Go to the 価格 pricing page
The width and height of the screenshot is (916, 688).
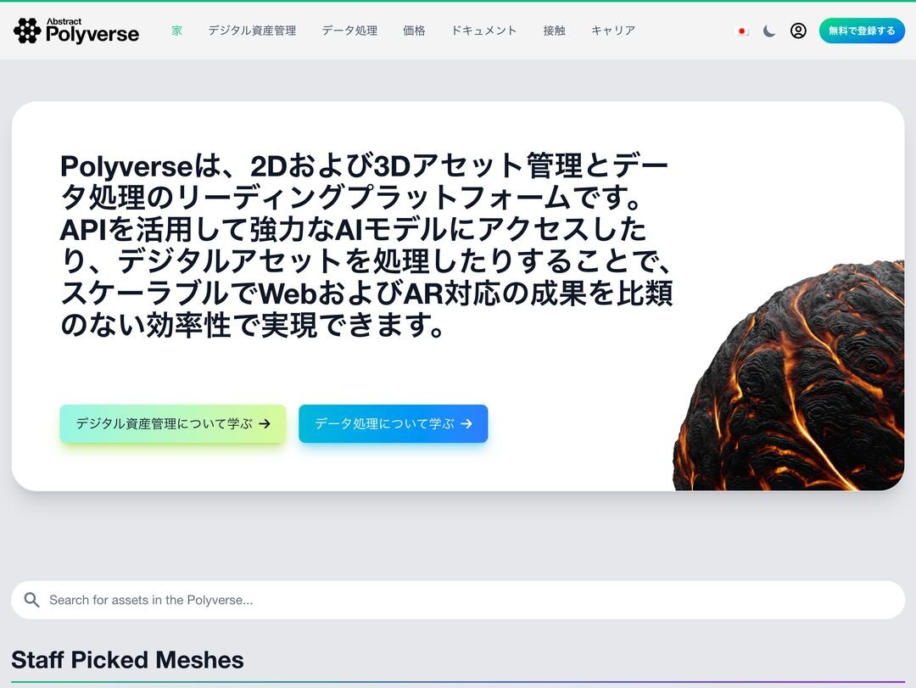pos(414,31)
